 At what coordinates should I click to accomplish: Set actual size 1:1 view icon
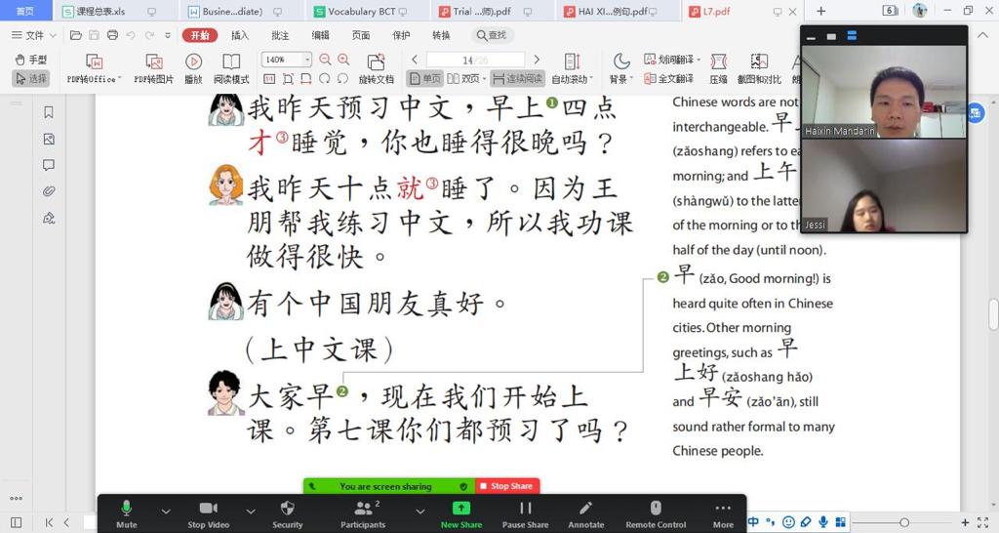click(269, 78)
